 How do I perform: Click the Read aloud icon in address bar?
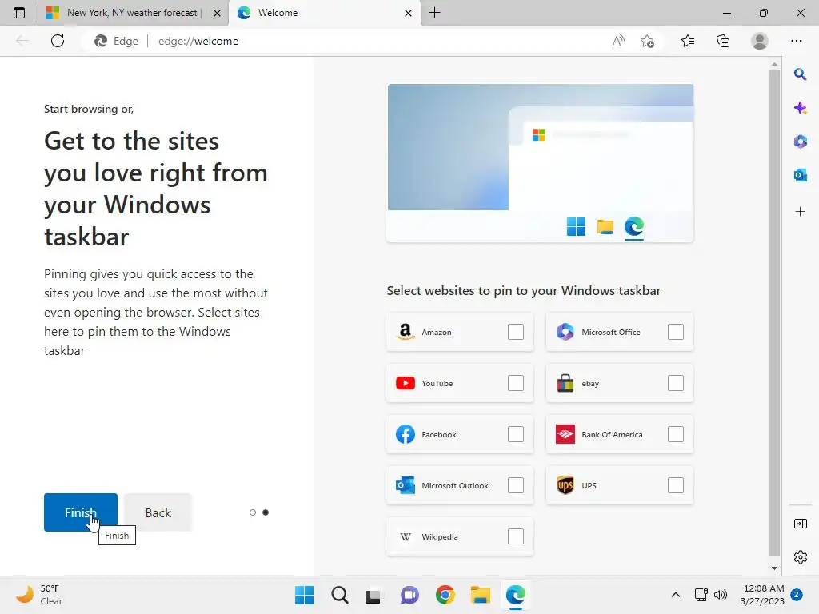(x=618, y=41)
